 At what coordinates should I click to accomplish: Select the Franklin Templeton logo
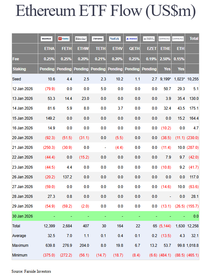149,39
